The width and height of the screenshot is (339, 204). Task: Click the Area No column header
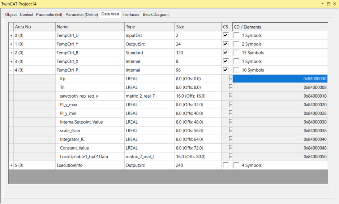[x=34, y=27]
